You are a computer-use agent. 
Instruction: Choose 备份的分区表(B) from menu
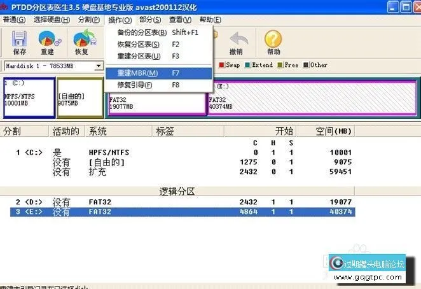pyautogui.click(x=159, y=32)
